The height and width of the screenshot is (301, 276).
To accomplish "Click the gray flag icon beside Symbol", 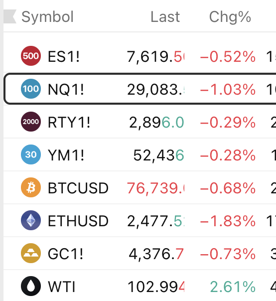I will (10, 16).
